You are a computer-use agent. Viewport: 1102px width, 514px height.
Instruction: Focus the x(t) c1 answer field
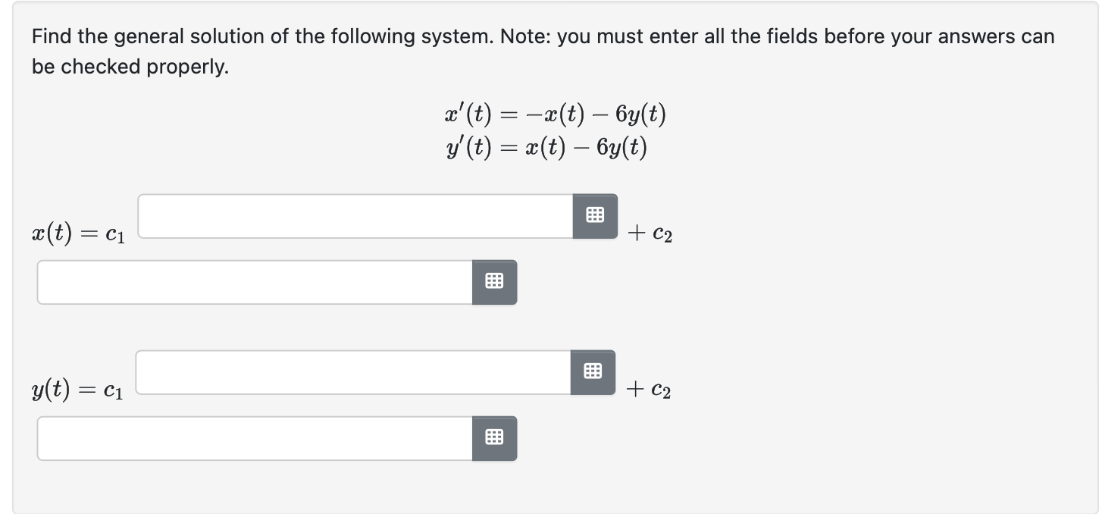pyautogui.click(x=355, y=216)
